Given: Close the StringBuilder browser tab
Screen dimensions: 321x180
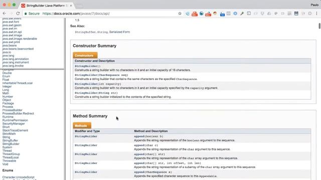Looking at the screenshot, I should pos(71,5).
